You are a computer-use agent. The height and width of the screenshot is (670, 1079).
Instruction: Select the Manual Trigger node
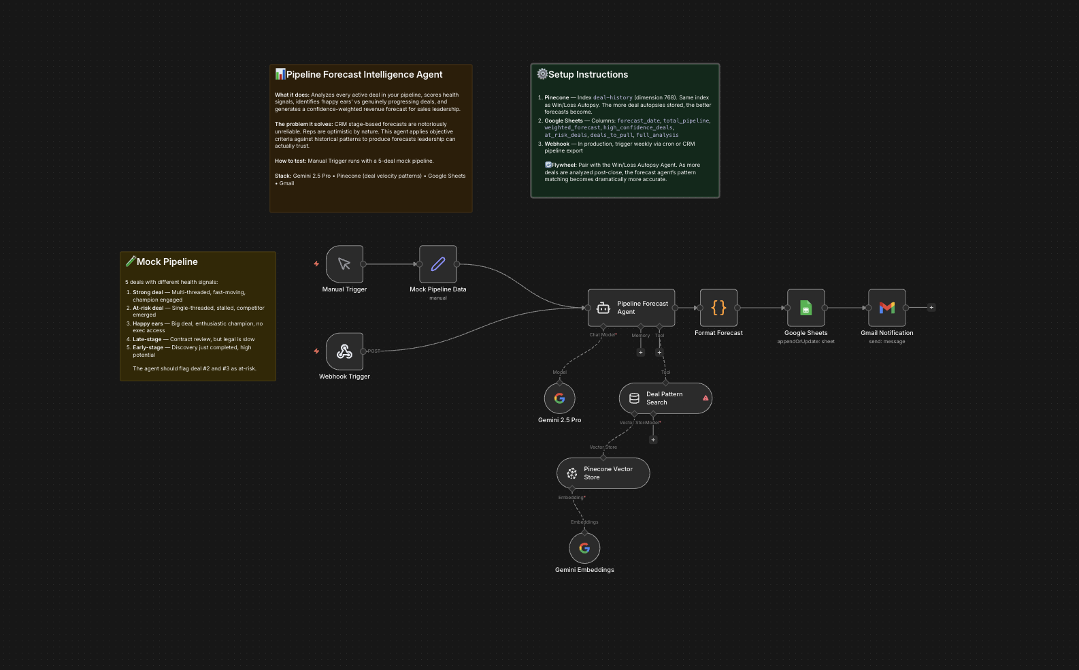(x=344, y=264)
